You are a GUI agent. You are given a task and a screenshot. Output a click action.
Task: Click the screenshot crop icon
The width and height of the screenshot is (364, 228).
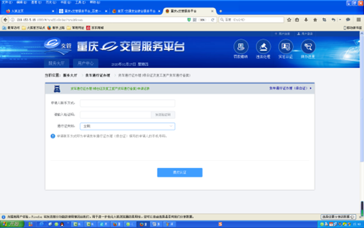tap(324, 19)
